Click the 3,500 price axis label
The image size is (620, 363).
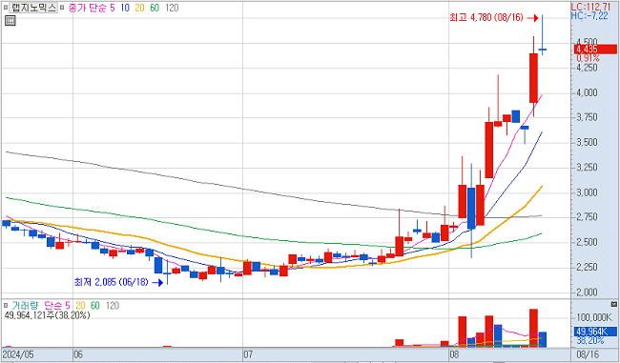pyautogui.click(x=587, y=142)
